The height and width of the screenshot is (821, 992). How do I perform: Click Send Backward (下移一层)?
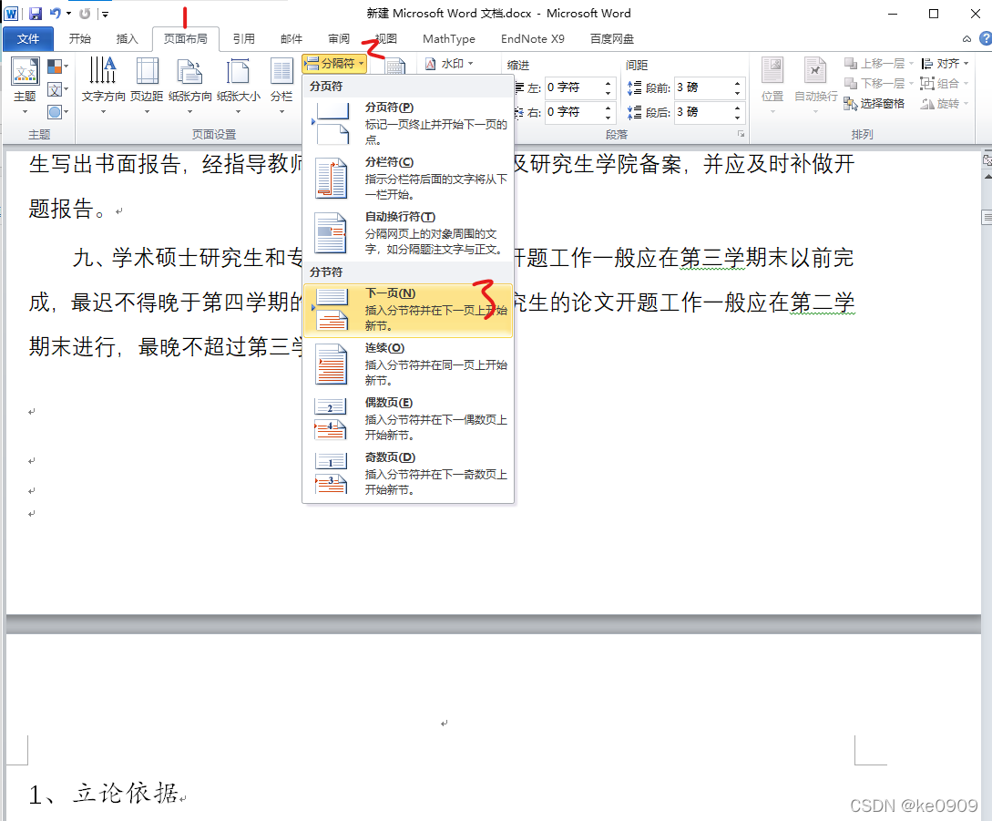[x=879, y=84]
